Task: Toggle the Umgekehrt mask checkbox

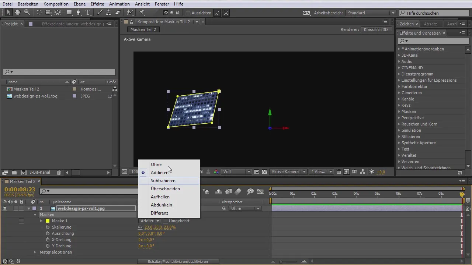Action: 166,221
